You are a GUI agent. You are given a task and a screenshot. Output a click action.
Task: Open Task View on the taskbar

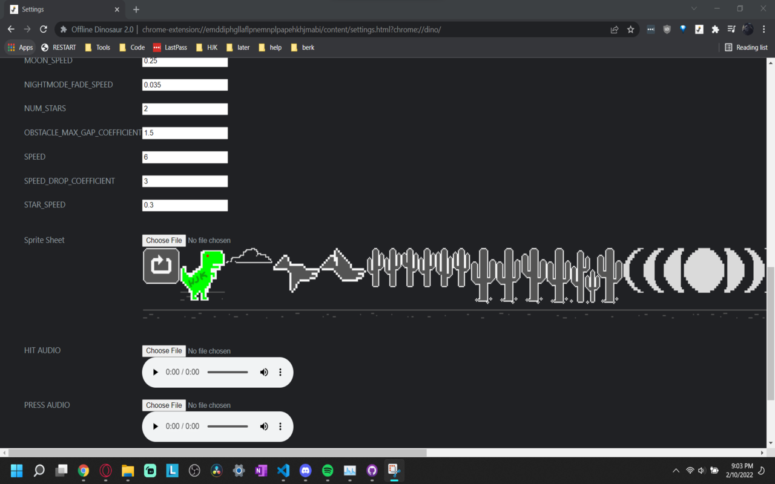click(61, 471)
